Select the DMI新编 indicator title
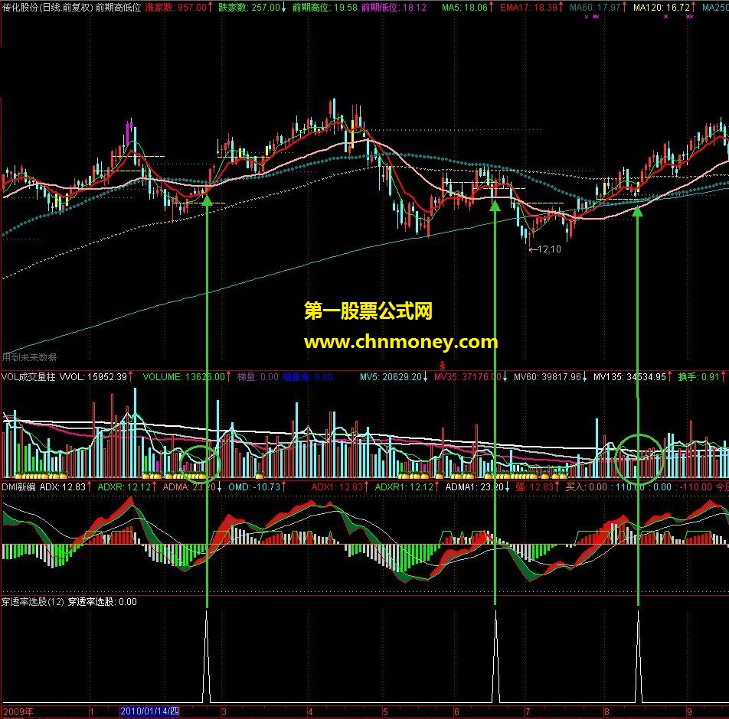 point(18,486)
